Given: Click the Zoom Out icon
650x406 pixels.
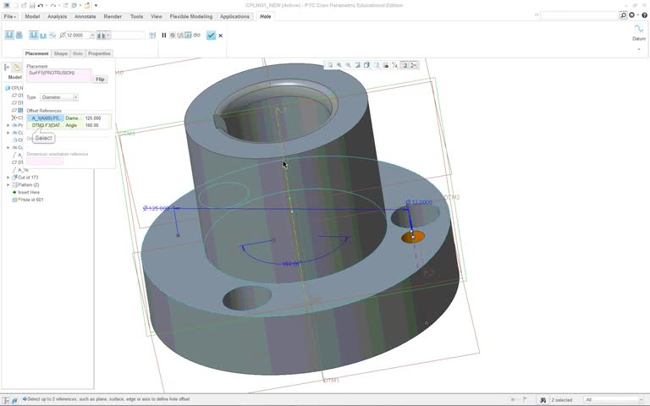Looking at the screenshot, I should (348, 65).
